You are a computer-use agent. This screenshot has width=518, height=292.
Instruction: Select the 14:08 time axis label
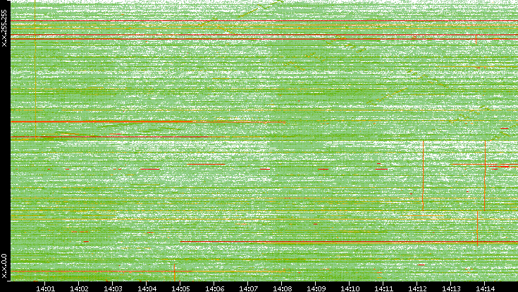(282, 288)
